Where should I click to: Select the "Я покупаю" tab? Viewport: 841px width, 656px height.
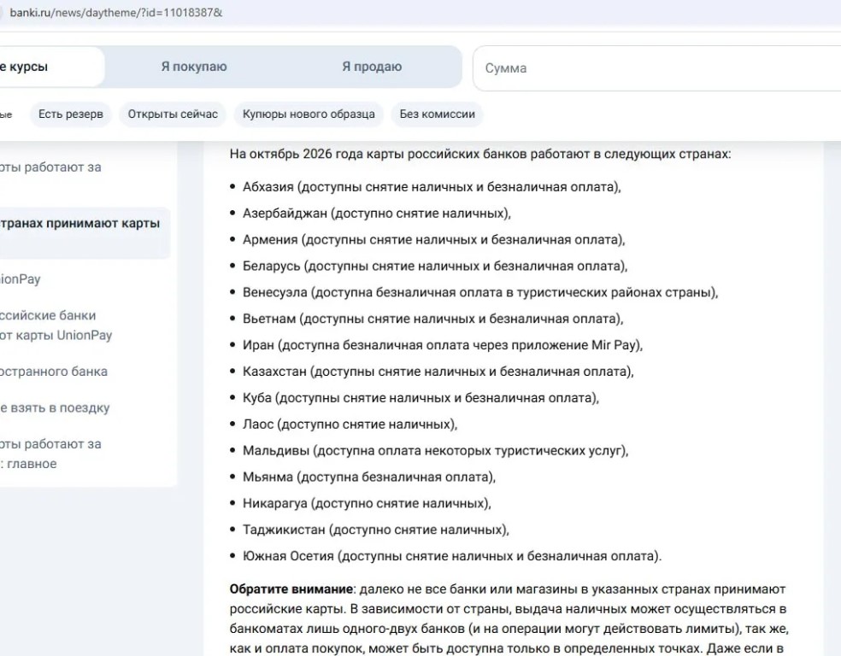click(194, 67)
